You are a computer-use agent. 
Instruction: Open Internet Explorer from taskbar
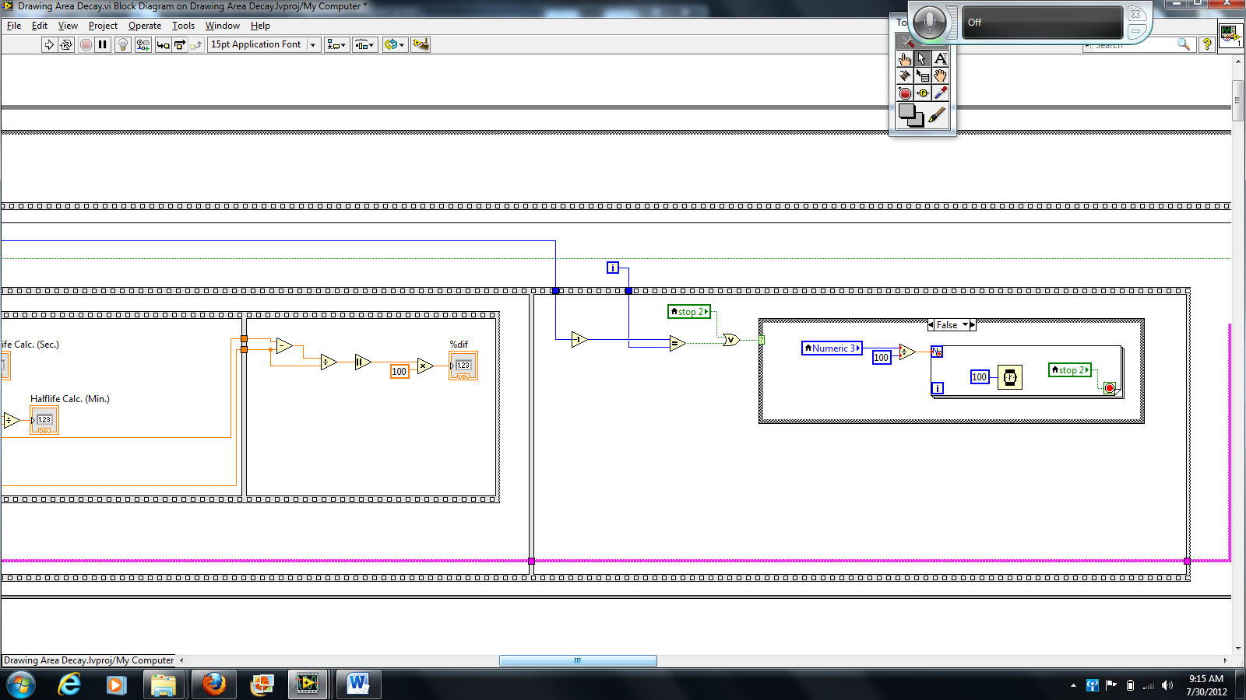click(69, 684)
